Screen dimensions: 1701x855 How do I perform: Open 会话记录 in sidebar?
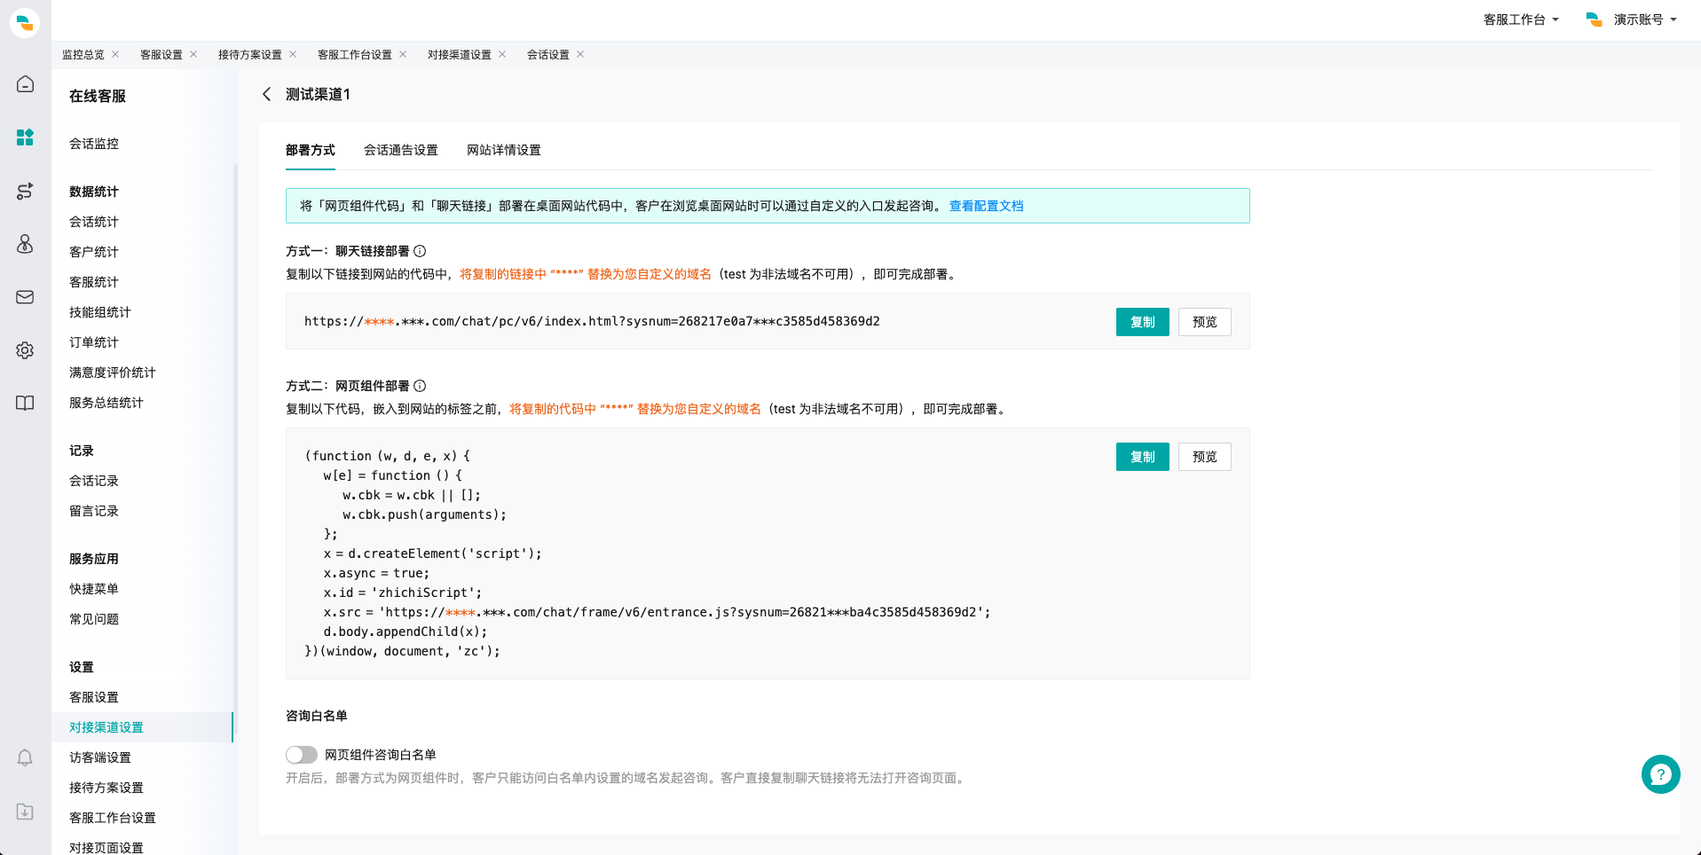94,481
